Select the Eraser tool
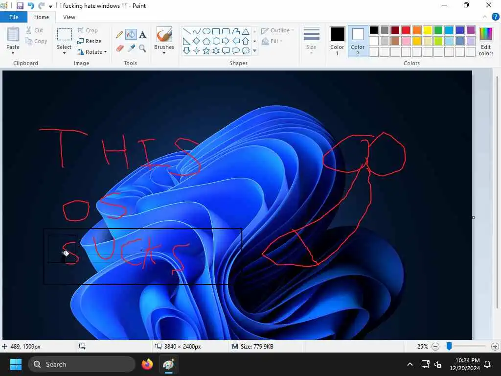 [x=119, y=48]
